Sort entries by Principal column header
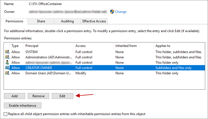Image resolution: width=208 pixels, height=119 pixels. pyautogui.click(x=32, y=46)
